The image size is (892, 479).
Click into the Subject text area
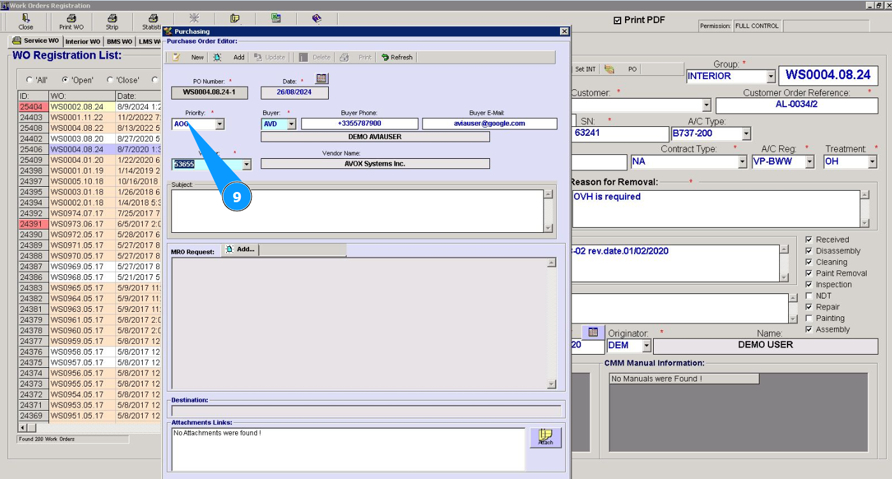pyautogui.click(x=357, y=211)
